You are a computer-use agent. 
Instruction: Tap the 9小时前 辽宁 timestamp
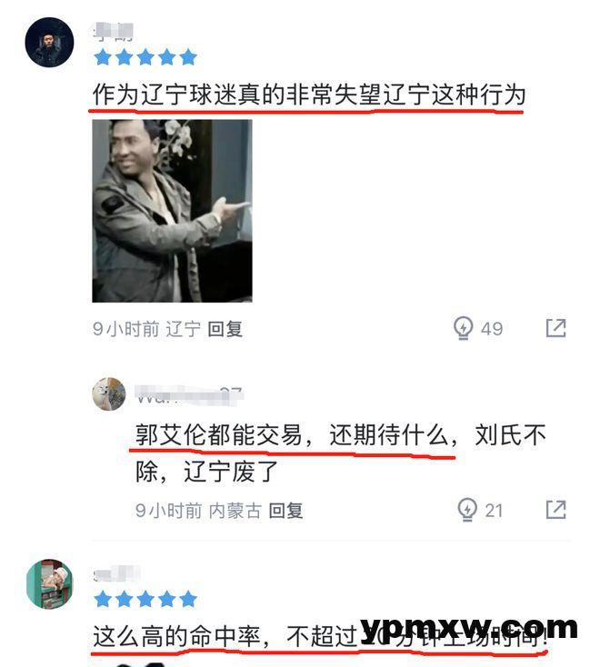146,329
